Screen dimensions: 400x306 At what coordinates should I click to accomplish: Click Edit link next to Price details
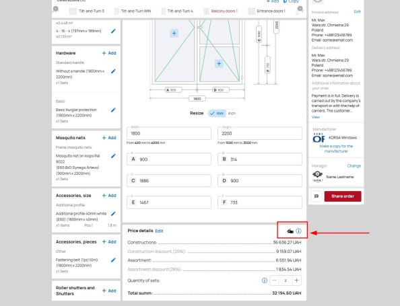click(159, 231)
